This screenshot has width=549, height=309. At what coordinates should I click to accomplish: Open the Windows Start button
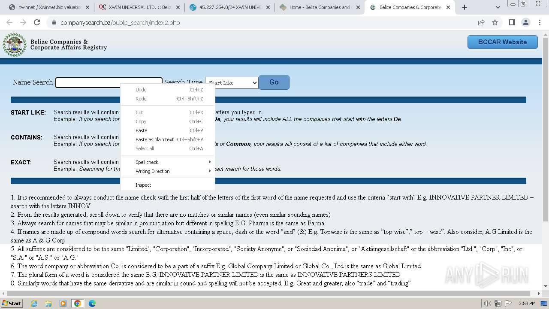point(12,303)
